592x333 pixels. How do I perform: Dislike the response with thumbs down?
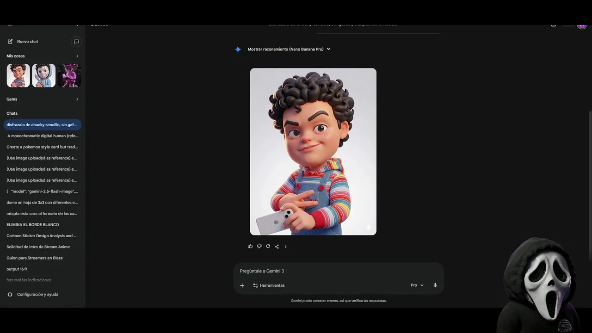(x=259, y=247)
